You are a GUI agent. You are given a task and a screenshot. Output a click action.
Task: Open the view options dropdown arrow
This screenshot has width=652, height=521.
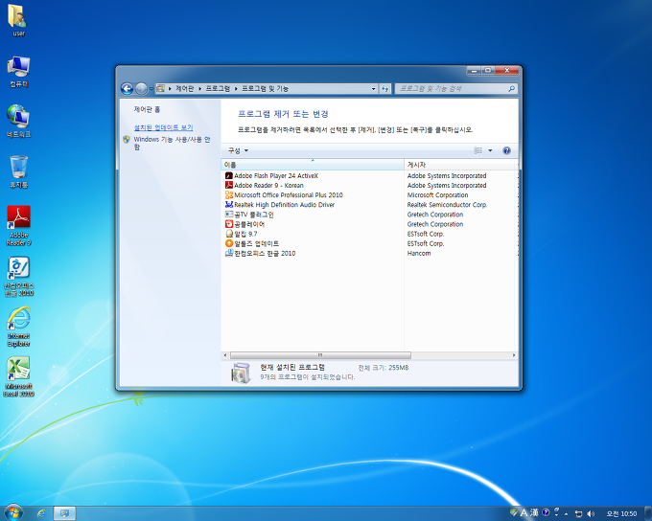(x=490, y=150)
